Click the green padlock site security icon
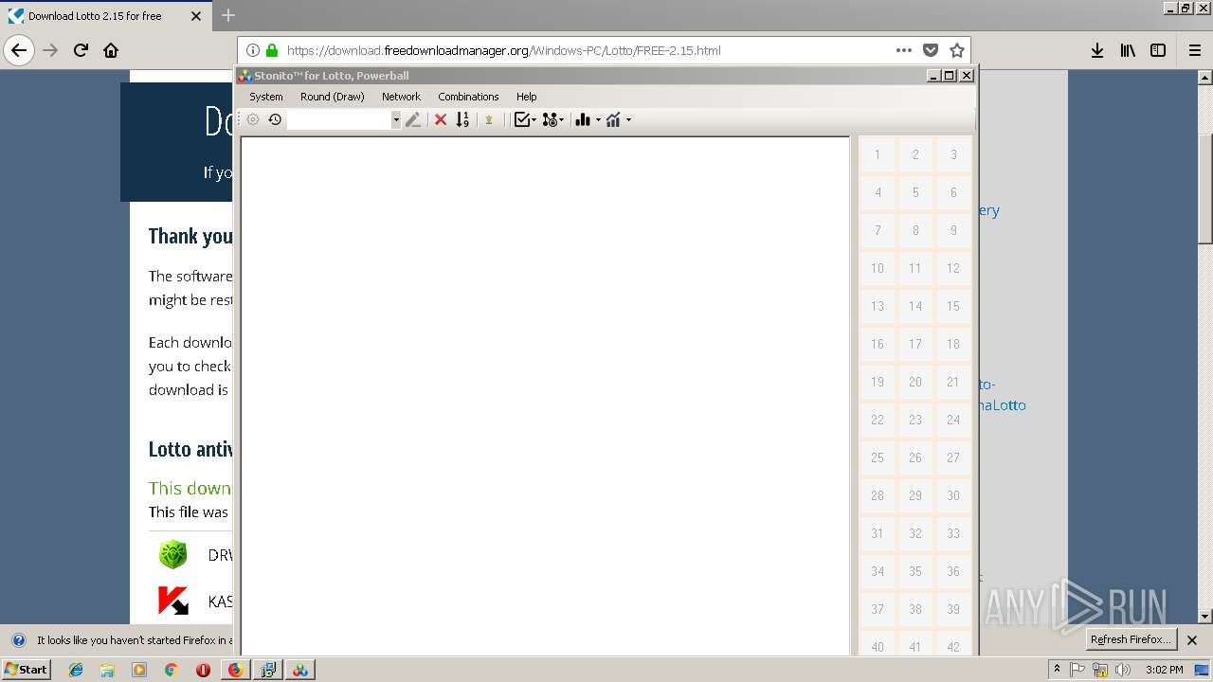The image size is (1213, 682). [x=272, y=50]
